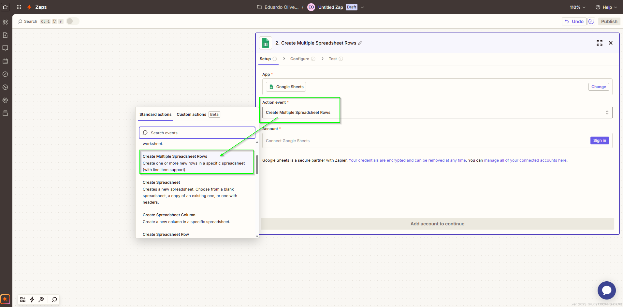The image size is (623, 307).
Task: Switch to the Configure tab
Action: pos(303,59)
